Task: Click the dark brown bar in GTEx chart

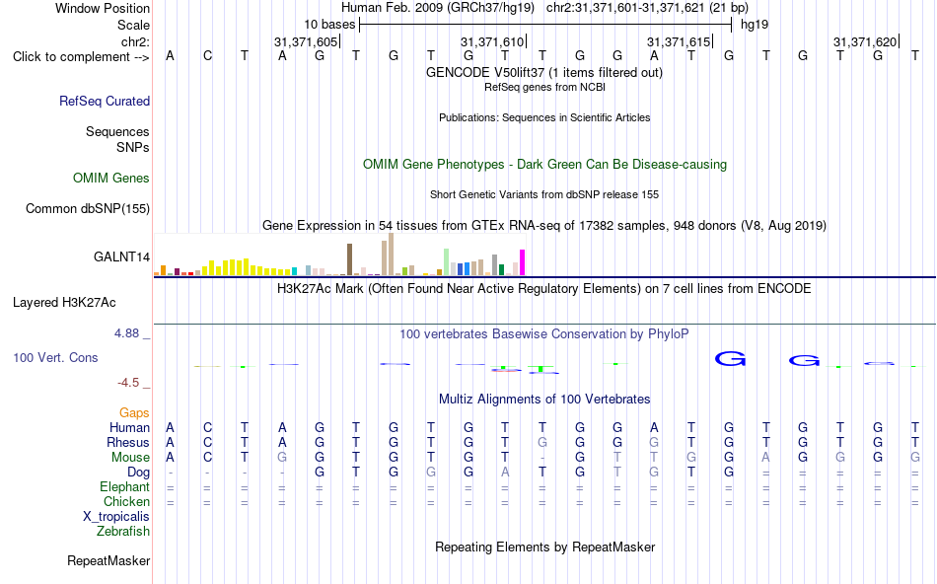Action: (350, 259)
